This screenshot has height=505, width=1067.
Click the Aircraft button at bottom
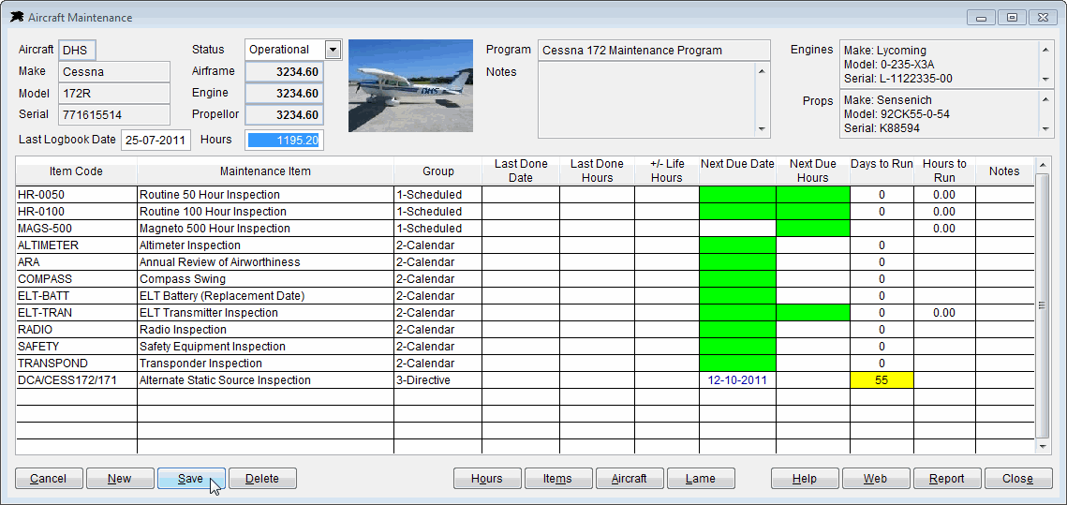pyautogui.click(x=630, y=479)
